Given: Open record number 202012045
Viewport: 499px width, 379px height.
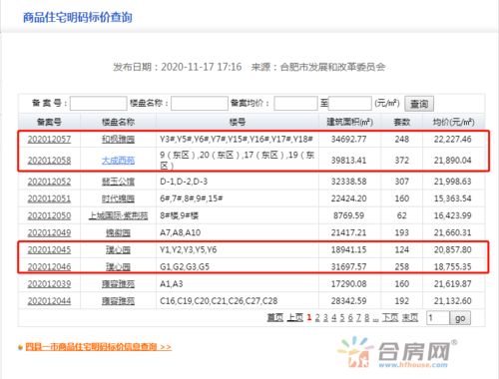Looking at the screenshot, I should pos(49,249).
